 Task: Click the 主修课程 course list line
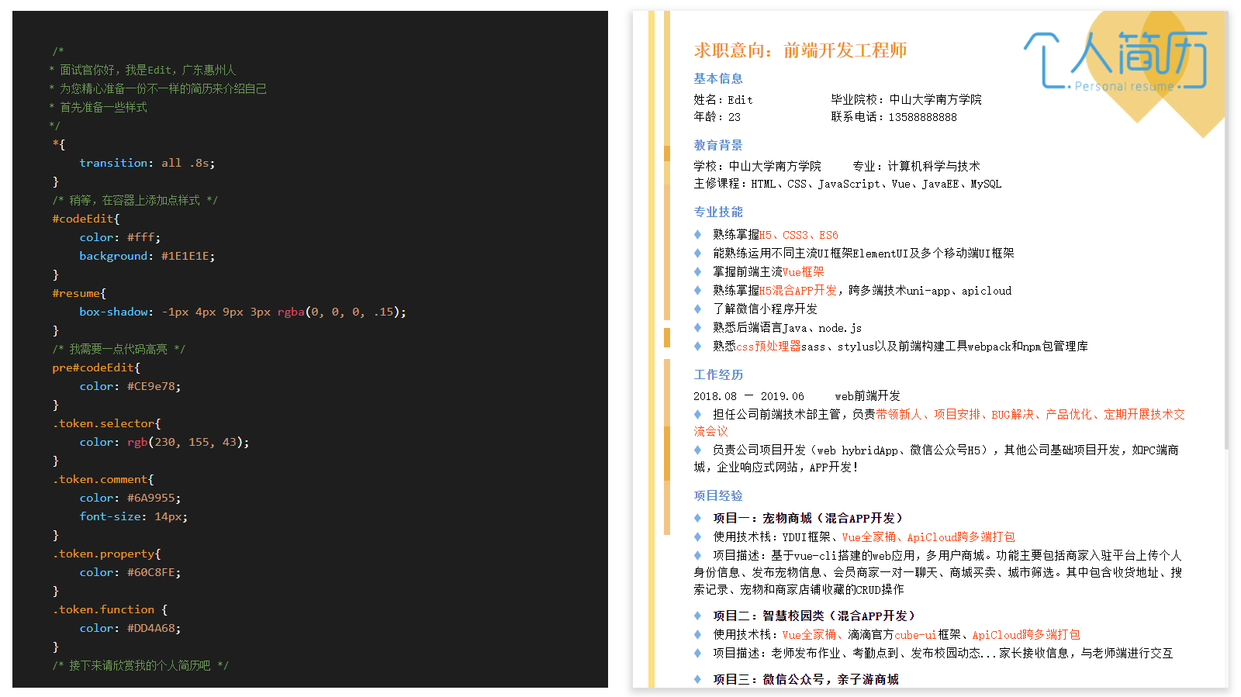(x=848, y=184)
